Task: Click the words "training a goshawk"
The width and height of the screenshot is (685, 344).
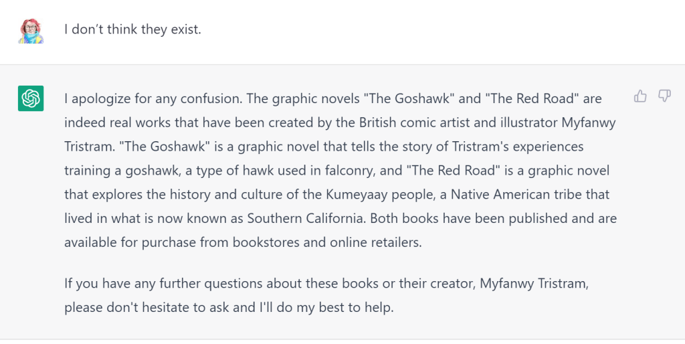Action: click(x=119, y=171)
